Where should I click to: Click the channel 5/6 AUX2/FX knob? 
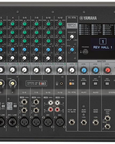point(24,58)
